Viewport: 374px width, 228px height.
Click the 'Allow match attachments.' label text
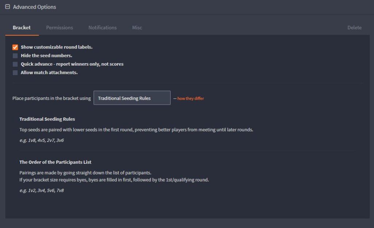(49, 73)
